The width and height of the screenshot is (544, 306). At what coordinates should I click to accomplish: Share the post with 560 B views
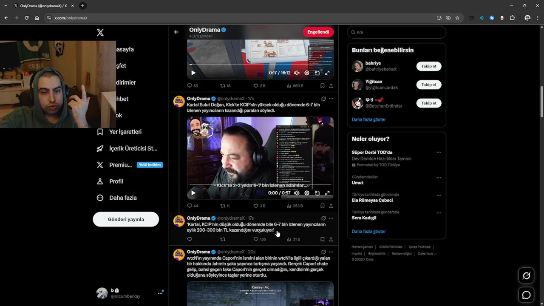click(331, 85)
